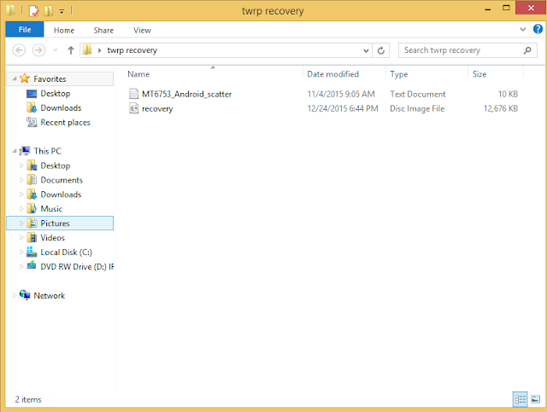
Task: Click the MT6753_Android_scatter text file icon
Action: [x=133, y=94]
